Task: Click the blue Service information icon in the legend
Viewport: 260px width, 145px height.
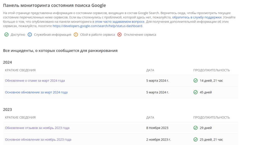Action: click(x=30, y=34)
